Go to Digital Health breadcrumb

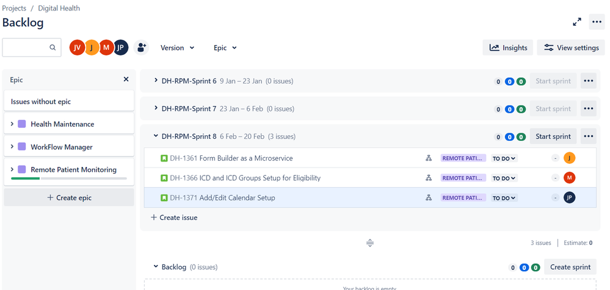click(59, 8)
